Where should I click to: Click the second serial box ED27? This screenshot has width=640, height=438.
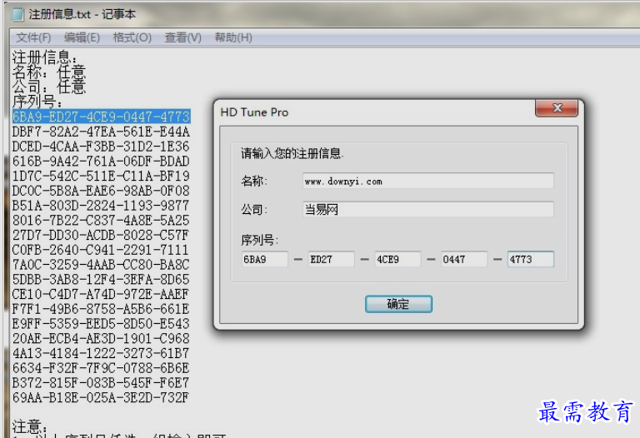coord(331,259)
